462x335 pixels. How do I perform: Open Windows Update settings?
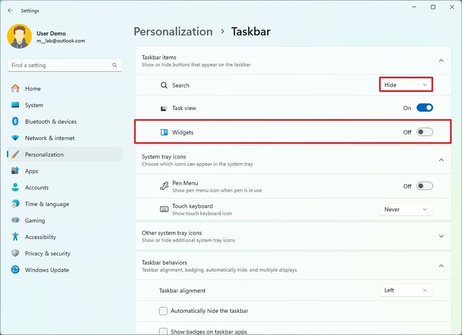[46, 270]
